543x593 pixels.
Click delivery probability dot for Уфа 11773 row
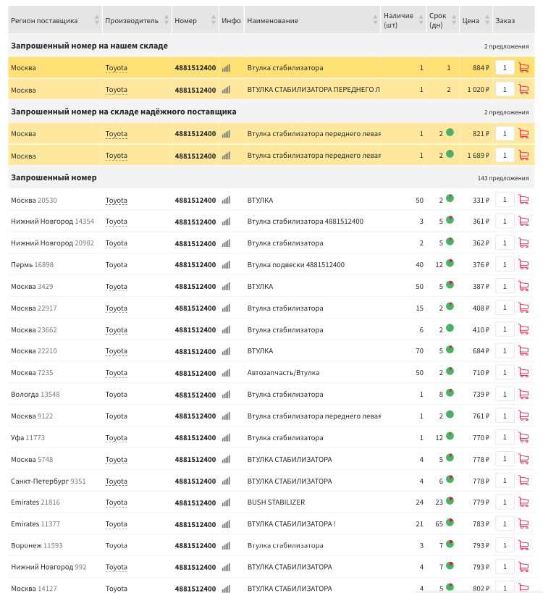[450, 436]
